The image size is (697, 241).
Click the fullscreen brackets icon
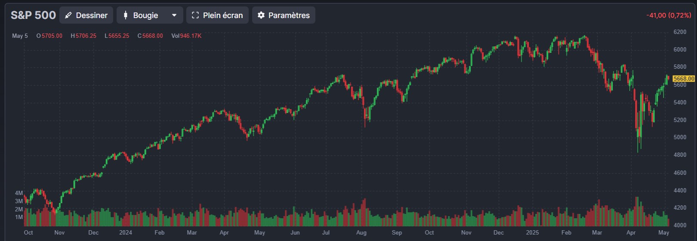195,15
